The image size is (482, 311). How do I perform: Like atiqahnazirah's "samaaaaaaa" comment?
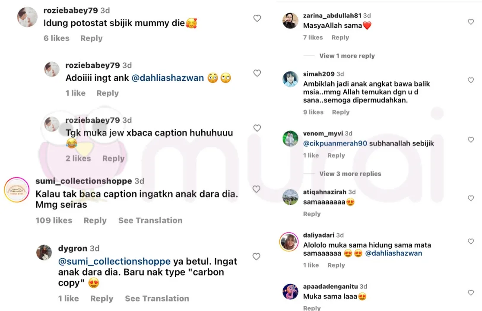pyautogui.click(x=471, y=198)
